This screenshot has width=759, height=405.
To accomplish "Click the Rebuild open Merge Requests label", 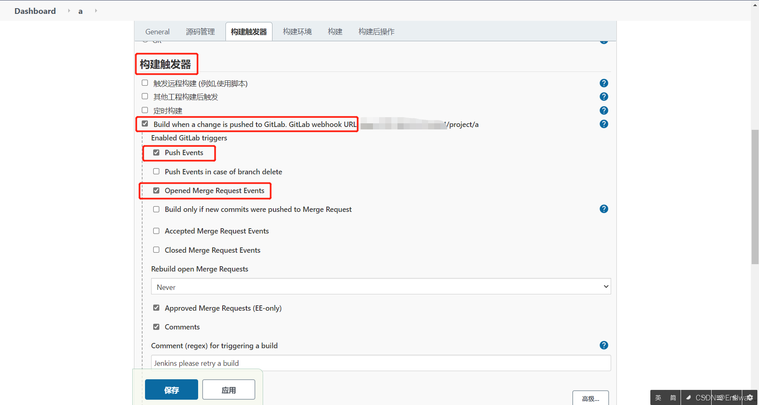I will point(200,269).
